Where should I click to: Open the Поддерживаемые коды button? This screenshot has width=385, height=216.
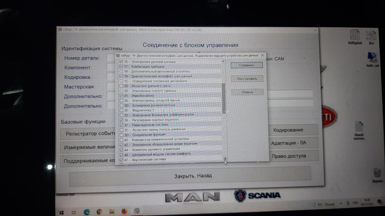(x=88, y=161)
